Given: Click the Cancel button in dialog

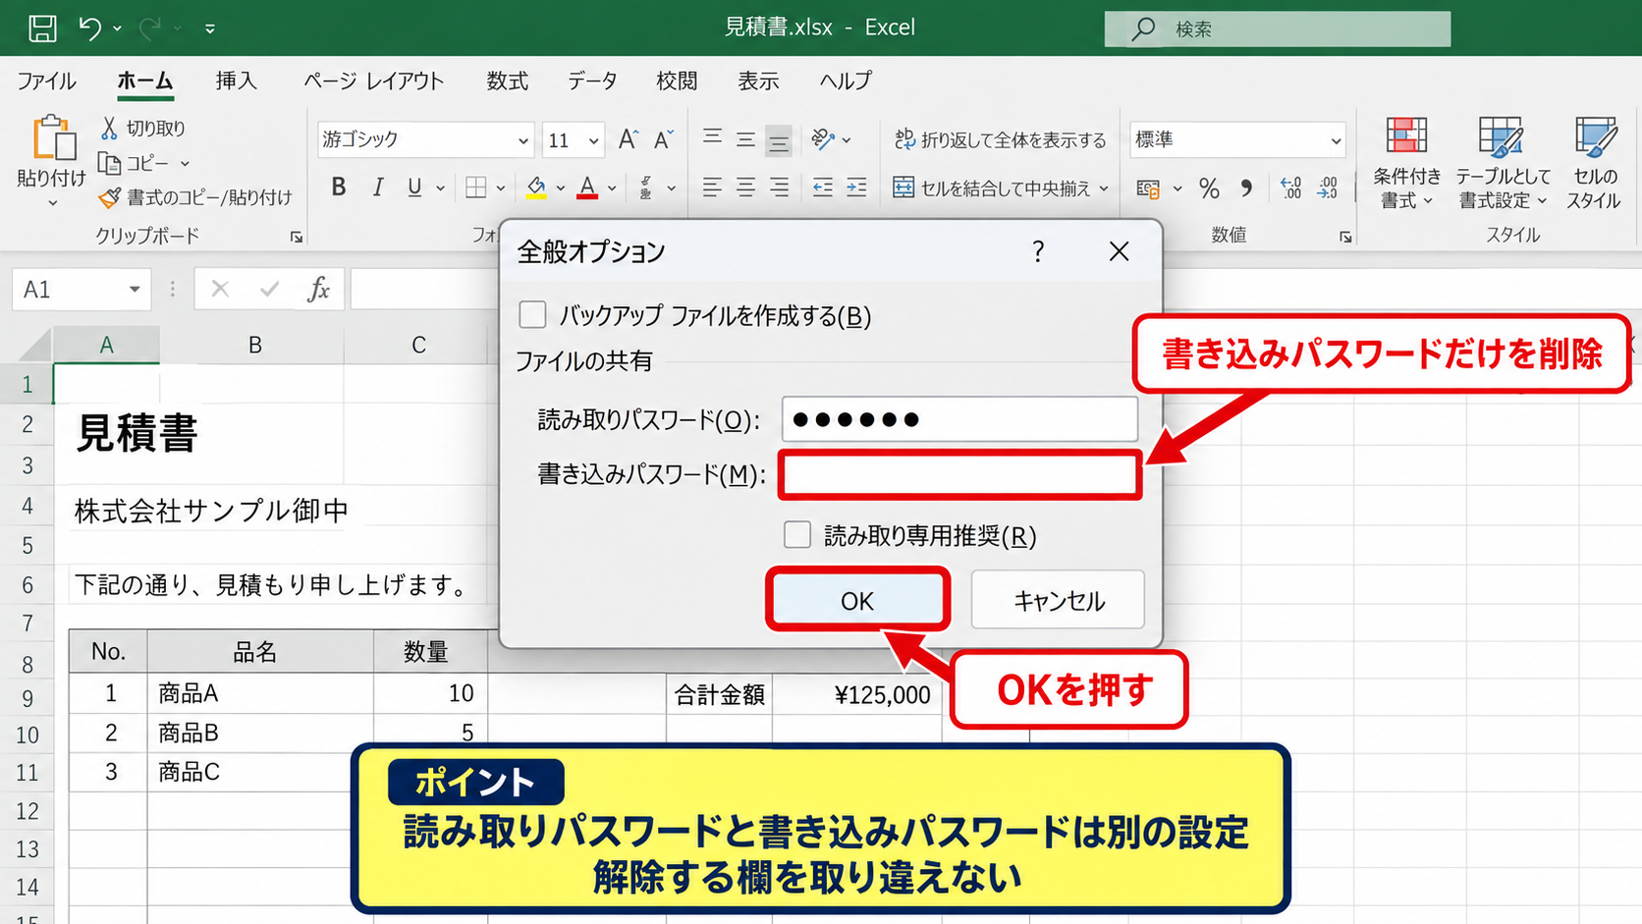Looking at the screenshot, I should (1058, 600).
